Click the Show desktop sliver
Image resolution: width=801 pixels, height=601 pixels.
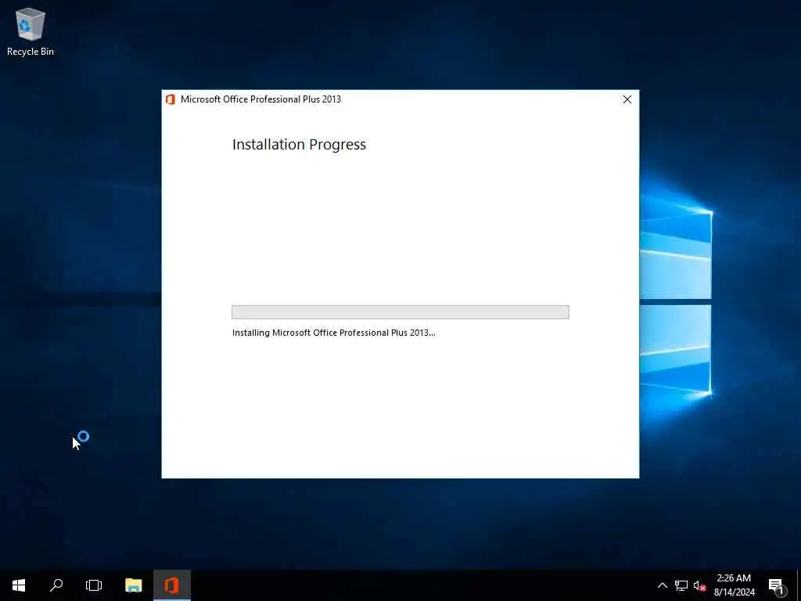point(799,585)
